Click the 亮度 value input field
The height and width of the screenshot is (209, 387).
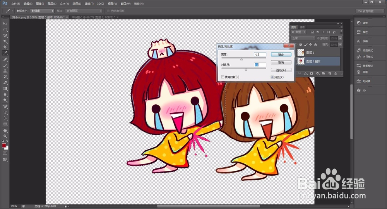pos(260,54)
